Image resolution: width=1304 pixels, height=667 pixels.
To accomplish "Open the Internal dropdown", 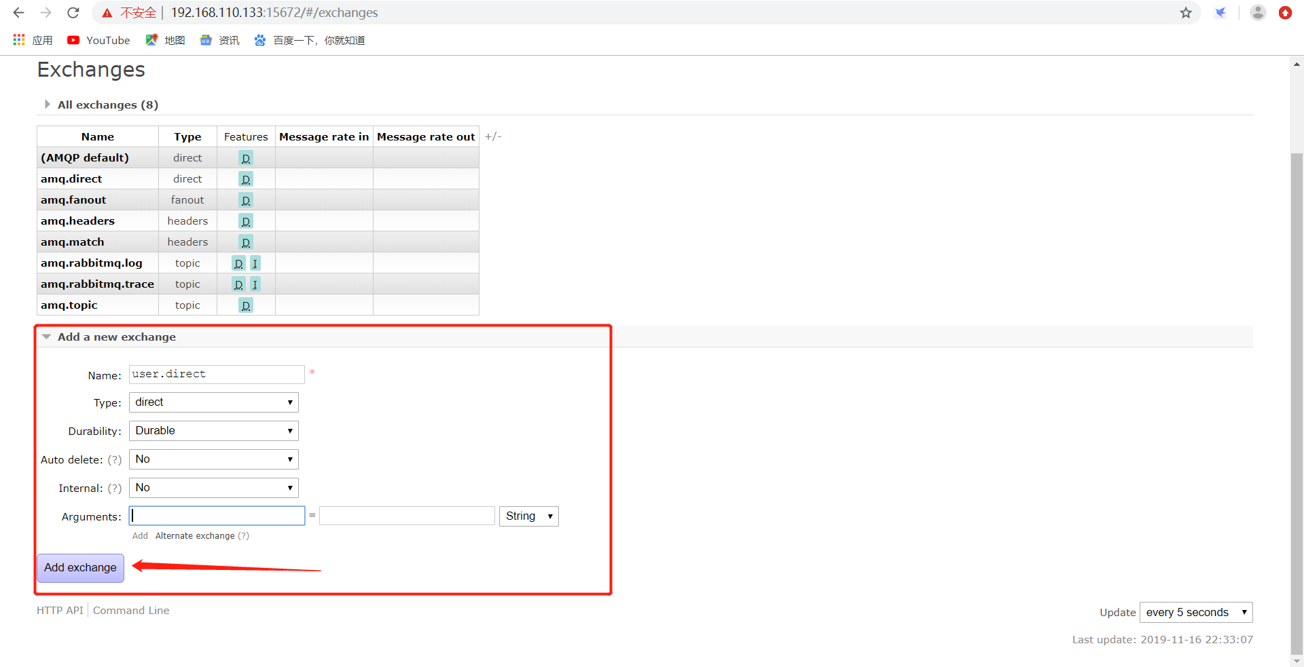I will click(x=214, y=488).
